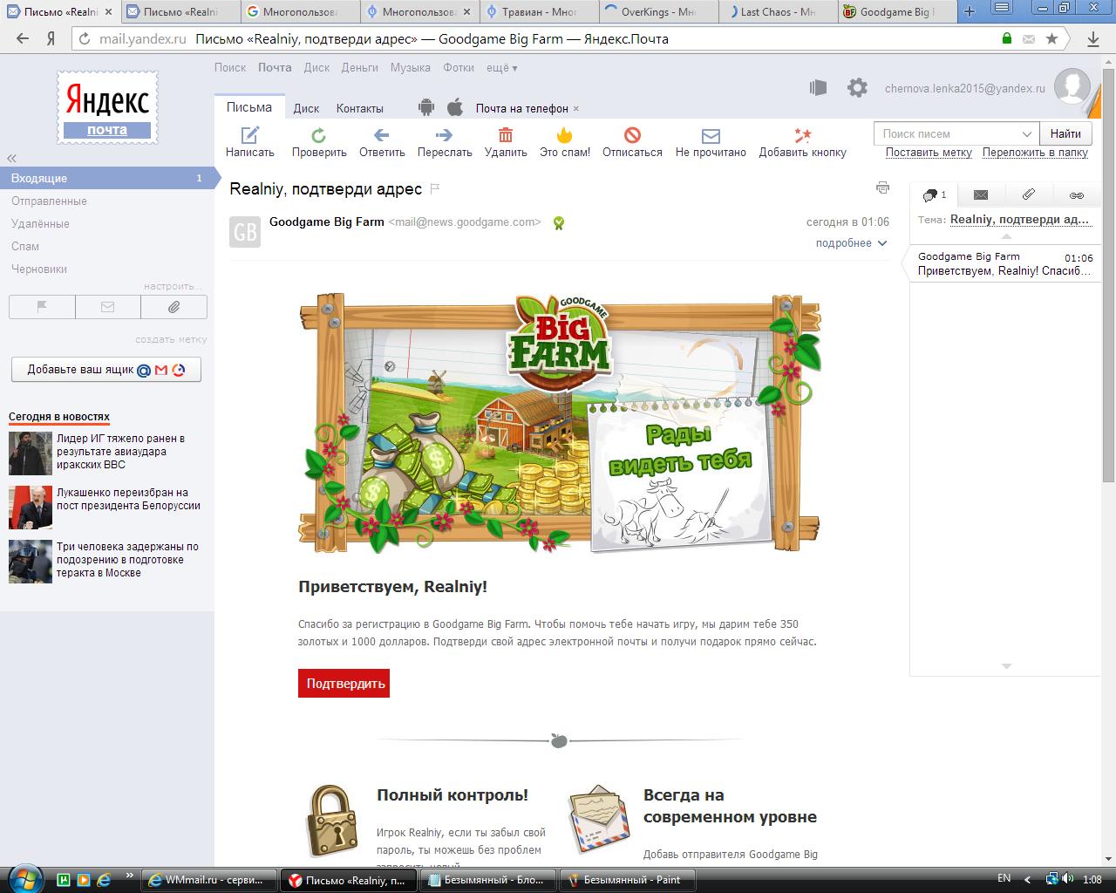Open the Big Farm banner image

pyautogui.click(x=560, y=424)
